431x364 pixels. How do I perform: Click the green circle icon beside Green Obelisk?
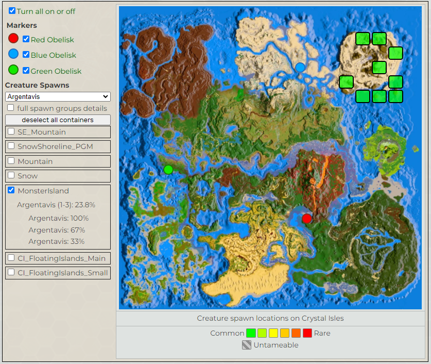click(13, 70)
